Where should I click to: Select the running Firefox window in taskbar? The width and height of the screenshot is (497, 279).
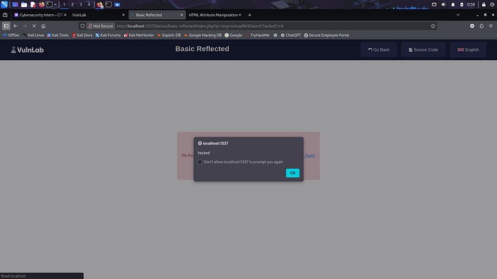click(100, 4)
